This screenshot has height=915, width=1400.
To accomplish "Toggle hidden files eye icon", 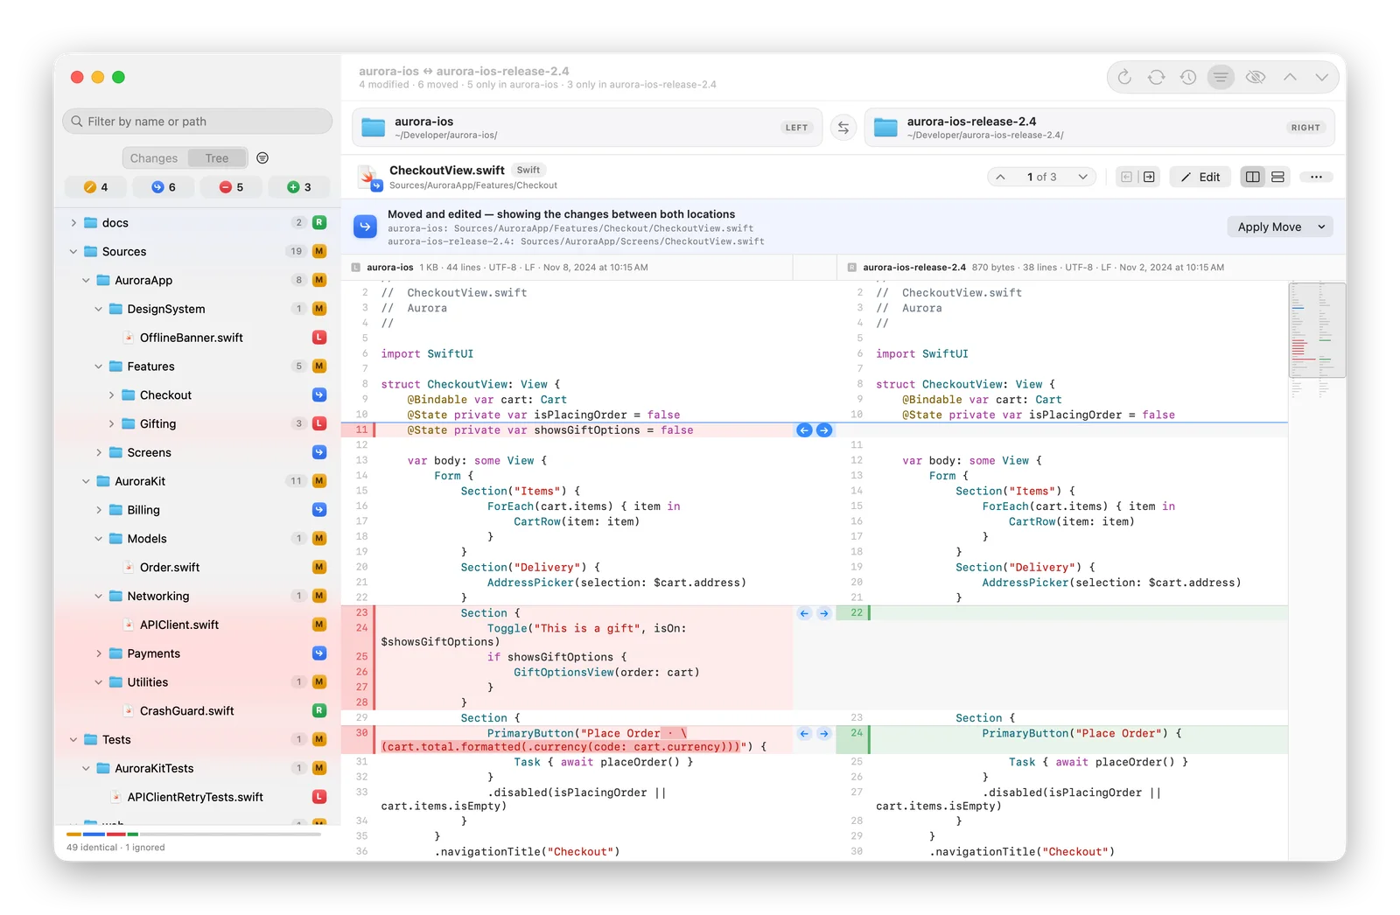I will coord(1255,77).
